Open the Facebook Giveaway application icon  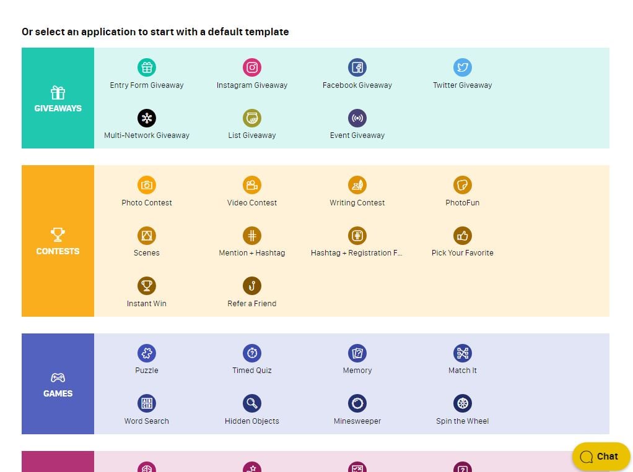tap(357, 67)
